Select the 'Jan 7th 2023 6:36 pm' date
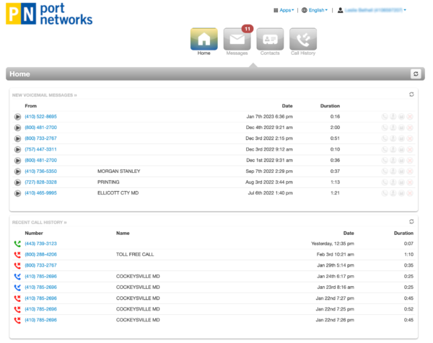Viewport: 433px width, 343px height. coord(269,117)
